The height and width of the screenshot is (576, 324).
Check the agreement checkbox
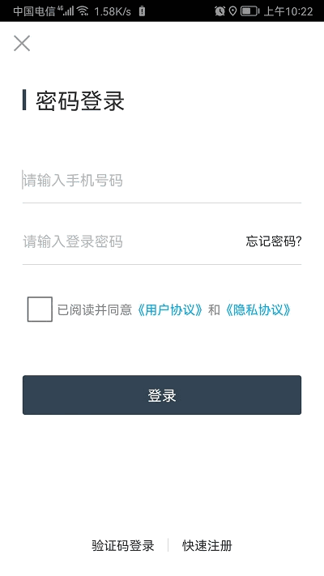coord(40,309)
